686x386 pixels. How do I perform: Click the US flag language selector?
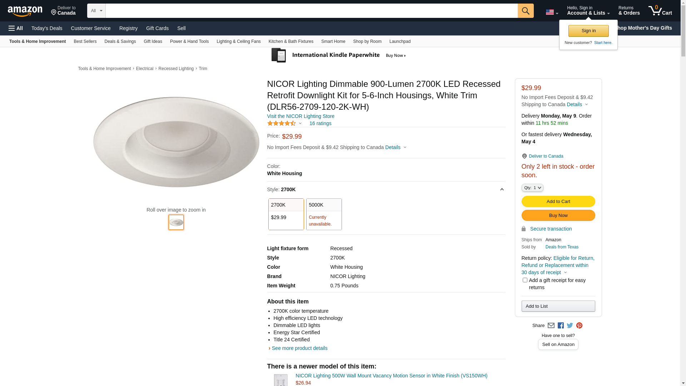(552, 13)
